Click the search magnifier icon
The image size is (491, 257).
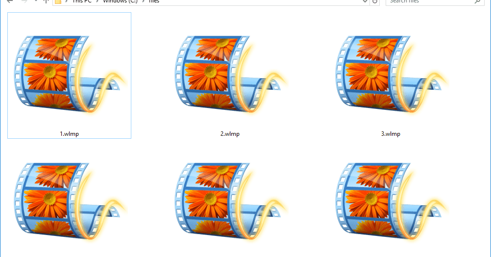(x=477, y=1)
